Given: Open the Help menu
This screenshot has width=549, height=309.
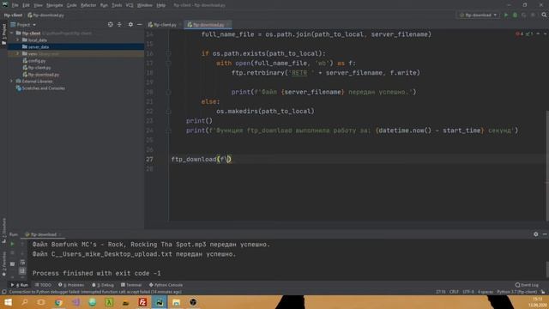Looking at the screenshot, I should coord(161,5).
